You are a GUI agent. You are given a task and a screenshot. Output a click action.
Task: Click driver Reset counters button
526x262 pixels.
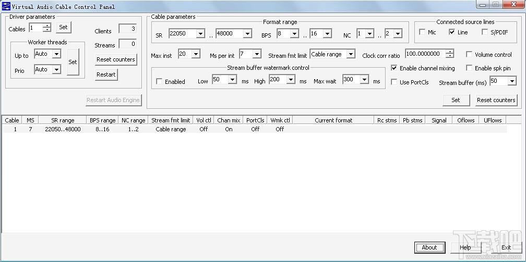click(116, 59)
